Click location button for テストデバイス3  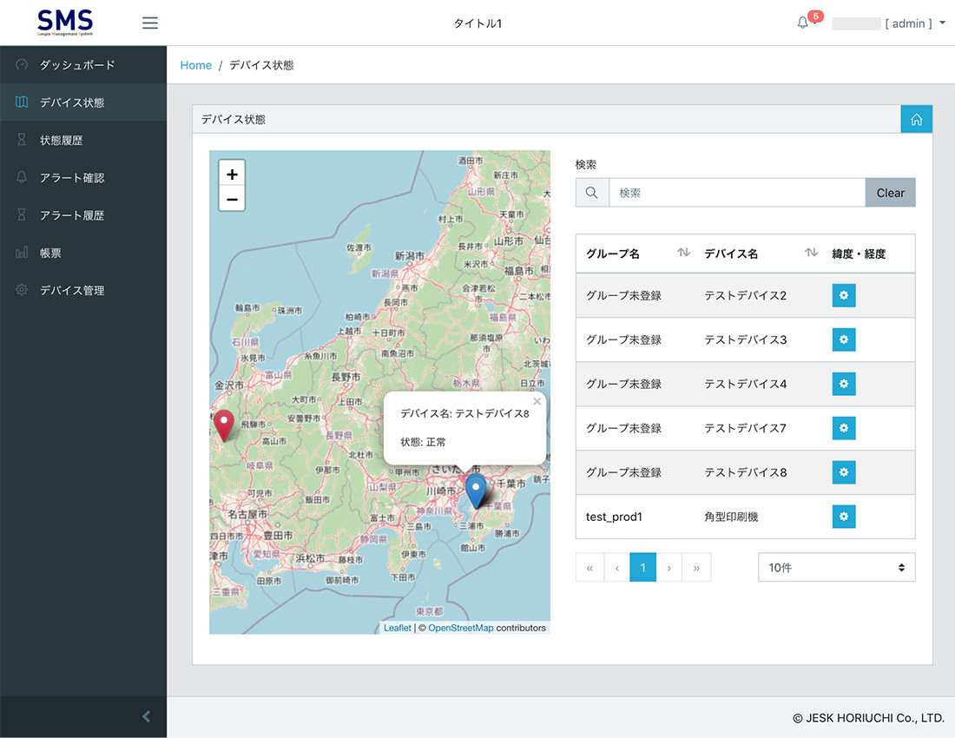click(x=844, y=339)
